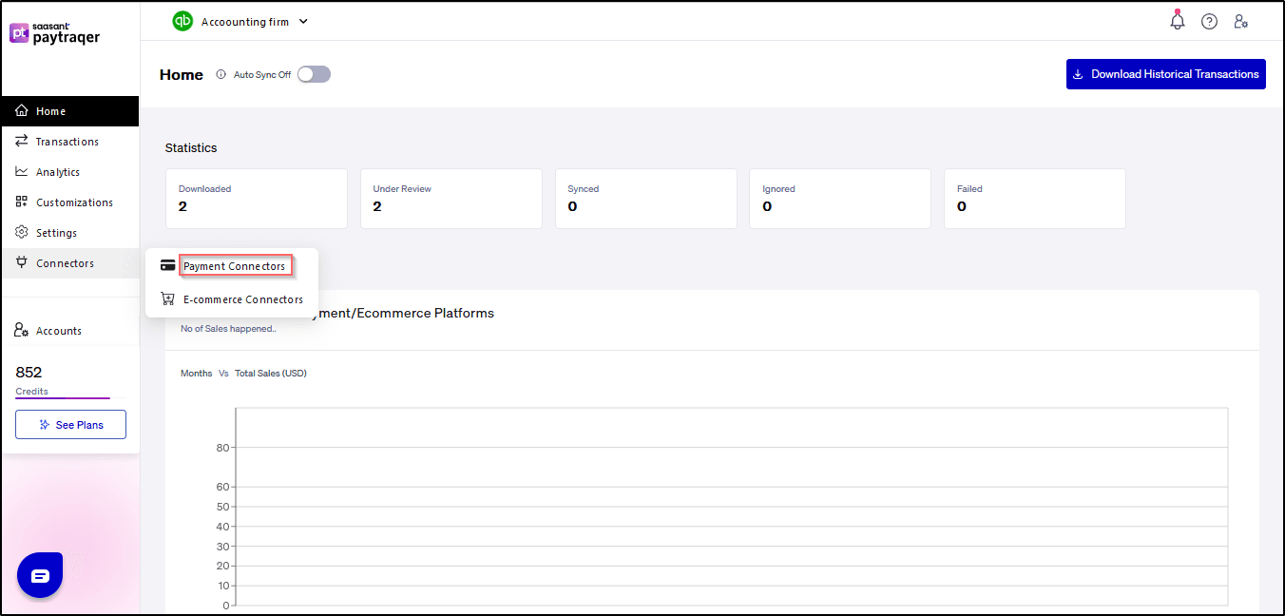Click the payment card icon in submenu
Screen dimensions: 1285x616
pyautogui.click(x=168, y=266)
